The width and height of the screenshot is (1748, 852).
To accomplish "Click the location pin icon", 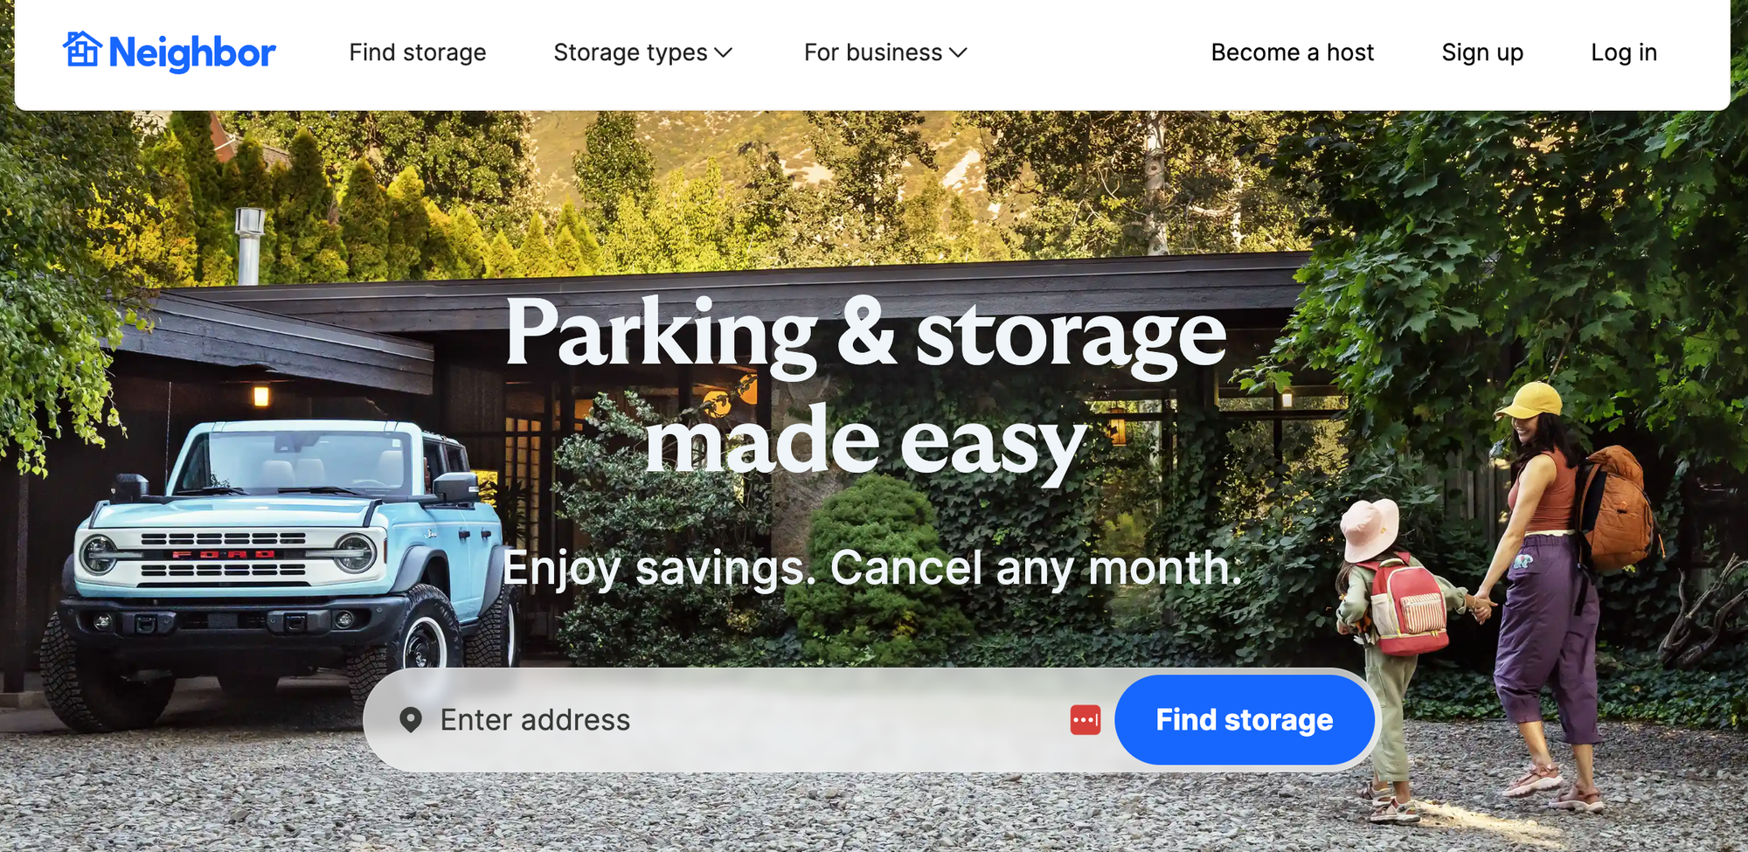I will pos(411,720).
